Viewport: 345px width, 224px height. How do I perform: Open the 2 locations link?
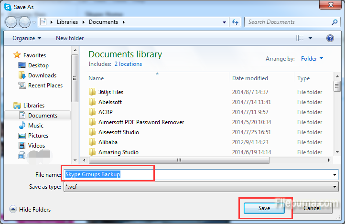coord(128,64)
